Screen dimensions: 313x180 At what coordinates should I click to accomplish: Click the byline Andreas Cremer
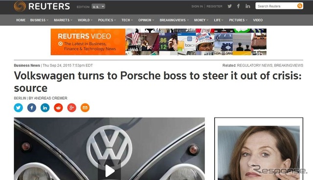point(50,98)
